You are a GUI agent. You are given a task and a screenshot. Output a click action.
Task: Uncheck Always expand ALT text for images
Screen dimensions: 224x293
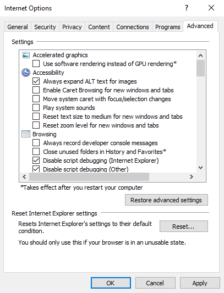[36, 81]
